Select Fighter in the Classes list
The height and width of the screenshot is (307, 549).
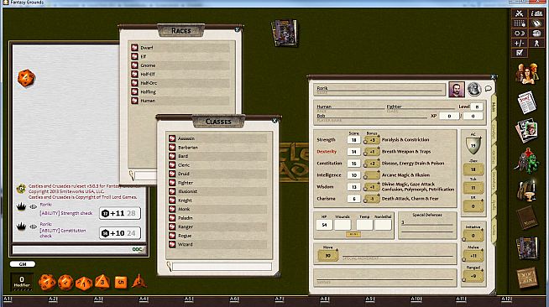pos(217,183)
